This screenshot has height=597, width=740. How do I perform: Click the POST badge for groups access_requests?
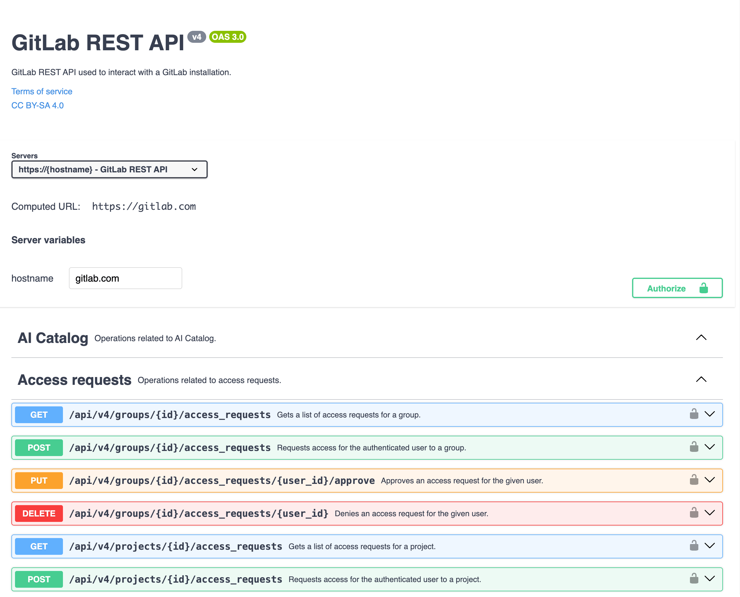click(39, 448)
